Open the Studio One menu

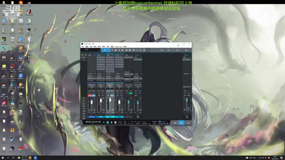point(119,47)
